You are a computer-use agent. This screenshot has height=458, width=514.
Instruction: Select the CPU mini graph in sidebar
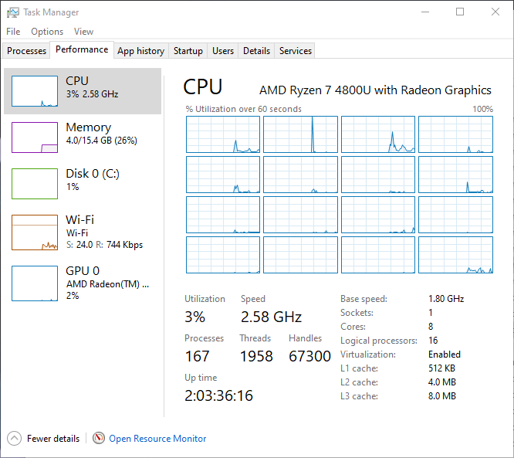click(x=35, y=91)
